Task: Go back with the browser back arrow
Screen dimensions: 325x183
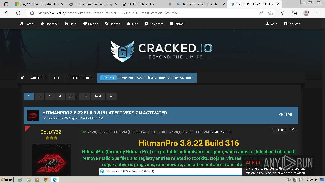Action: click(x=7, y=13)
